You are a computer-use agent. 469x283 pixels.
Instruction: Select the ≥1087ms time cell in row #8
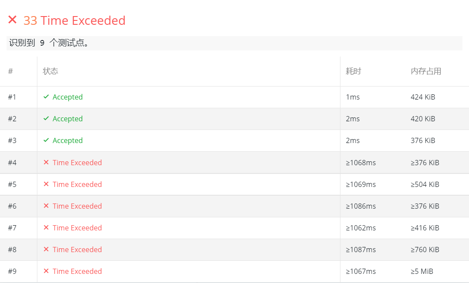361,250
